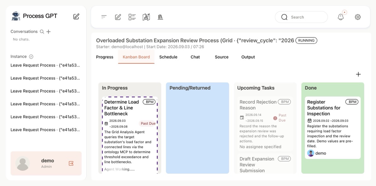Open the Register Substations for Inspection card title
Image resolution: width=376 pixels, height=186 pixels.
click(x=324, y=108)
